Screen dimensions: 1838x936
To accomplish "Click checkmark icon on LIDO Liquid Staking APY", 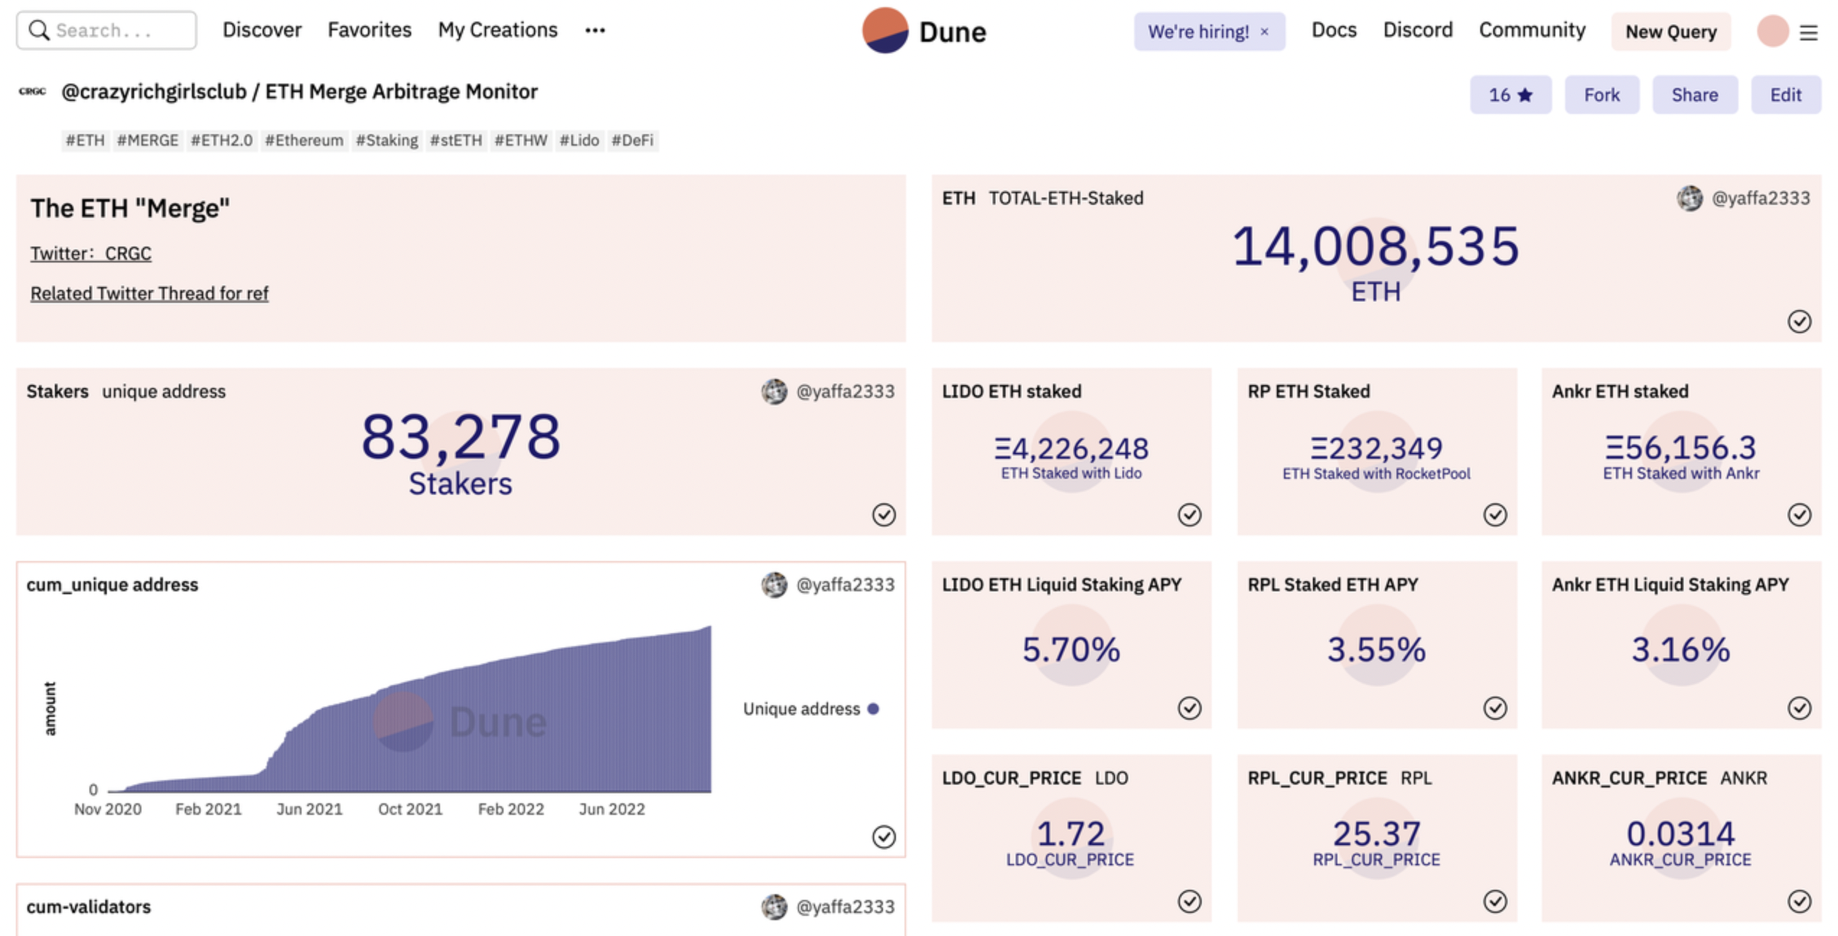I will 1190,708.
